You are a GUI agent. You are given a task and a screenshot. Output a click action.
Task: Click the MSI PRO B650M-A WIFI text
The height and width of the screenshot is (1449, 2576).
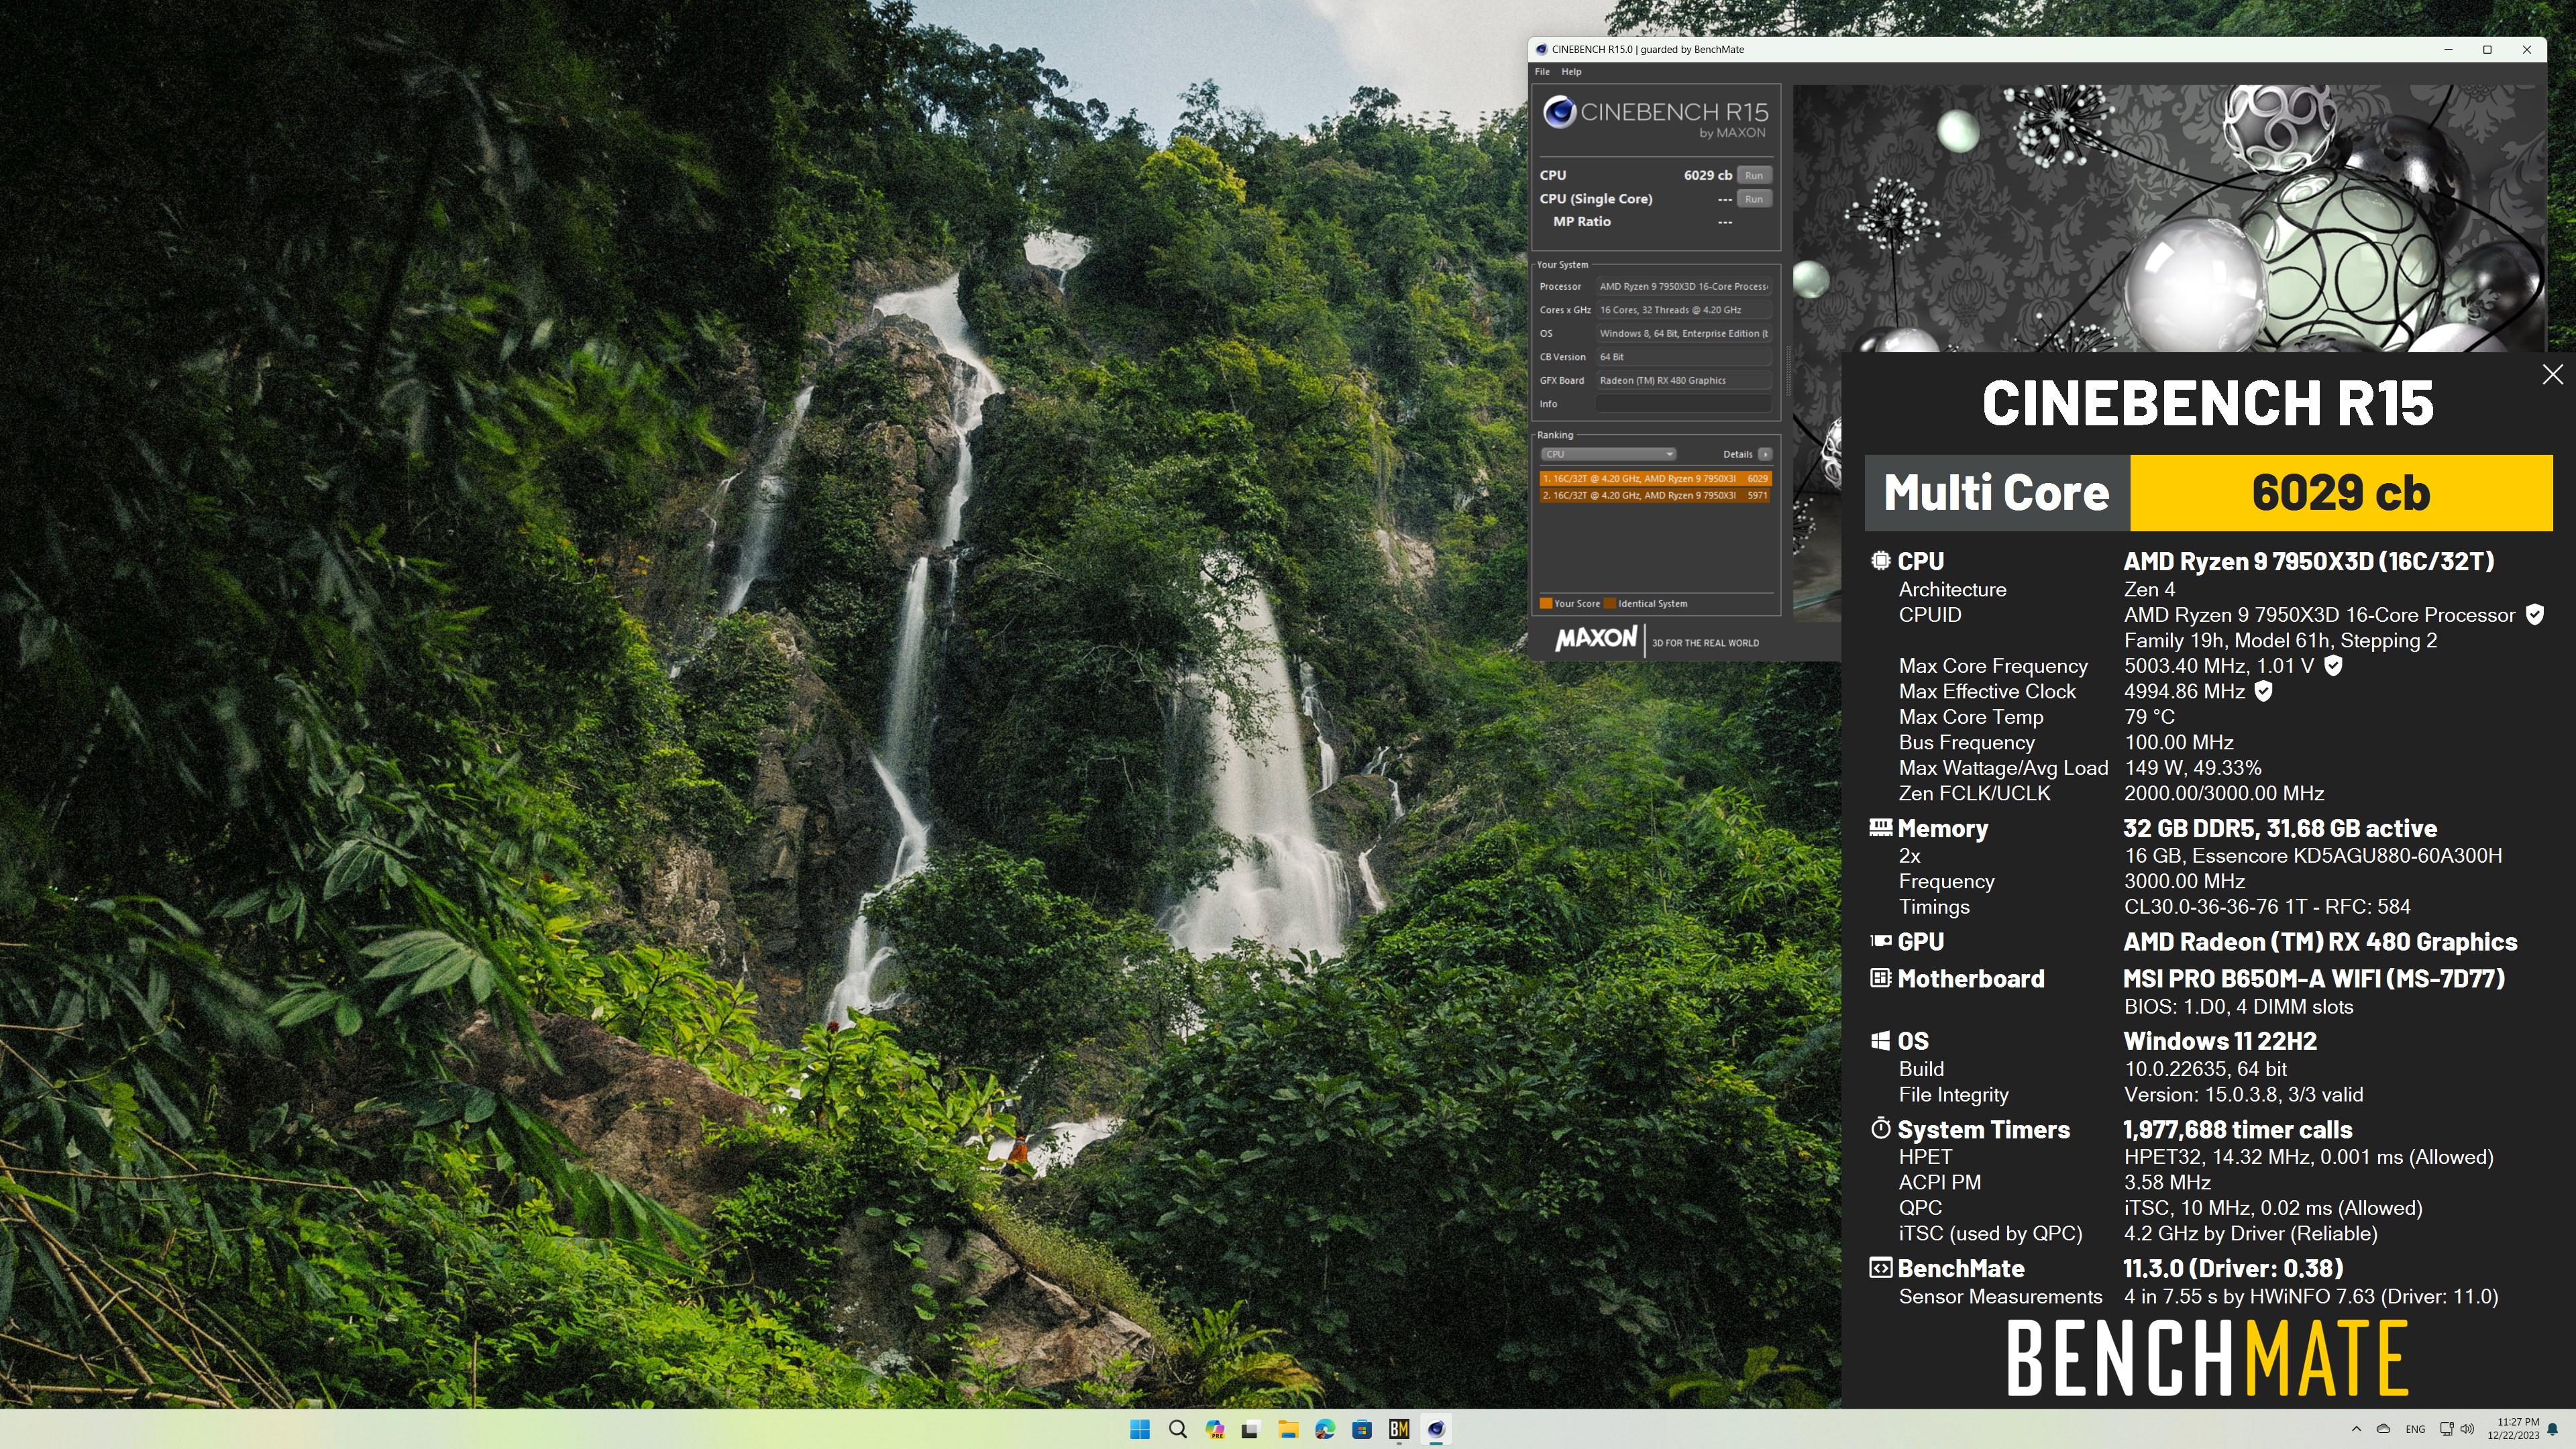point(2314,978)
